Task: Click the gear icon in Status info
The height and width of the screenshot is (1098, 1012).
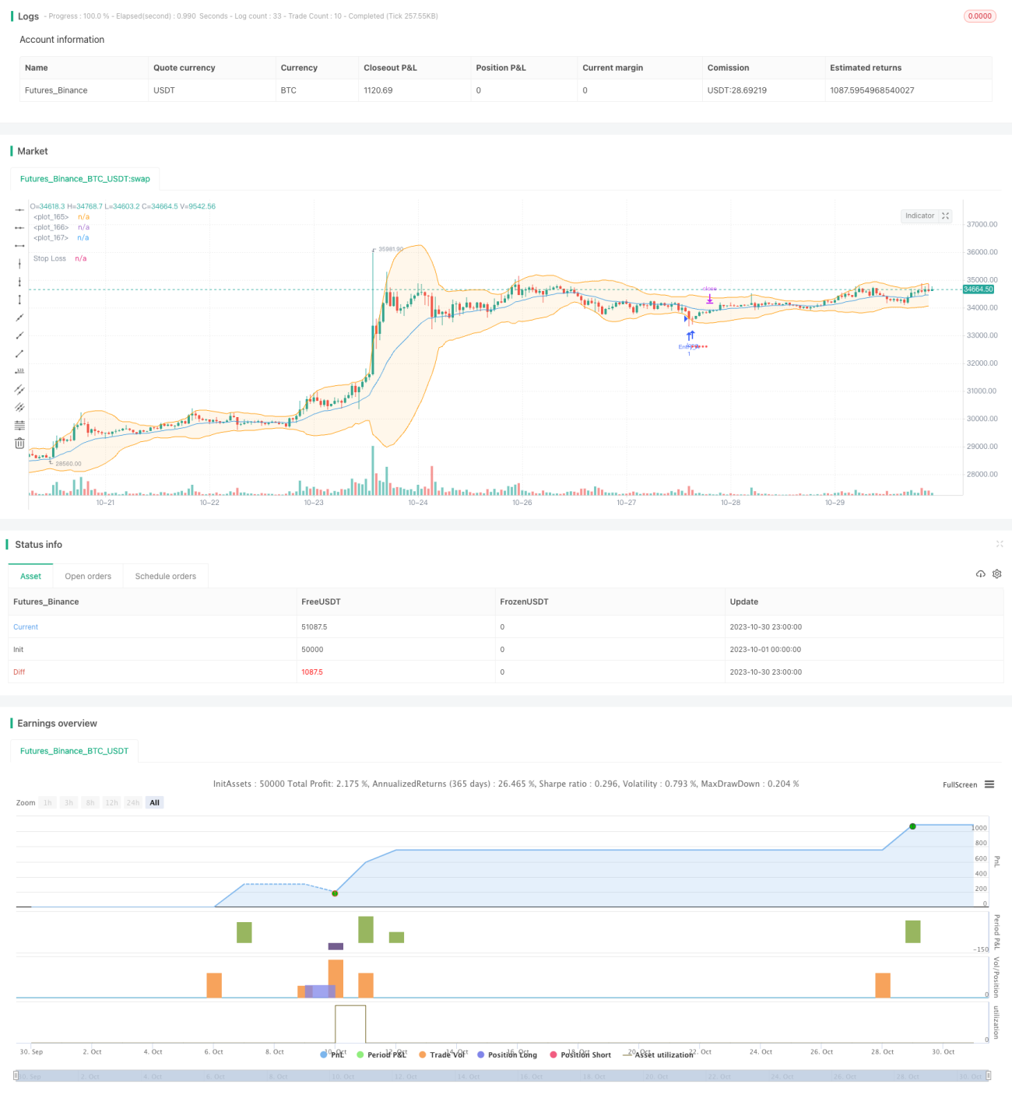Action: pyautogui.click(x=996, y=574)
